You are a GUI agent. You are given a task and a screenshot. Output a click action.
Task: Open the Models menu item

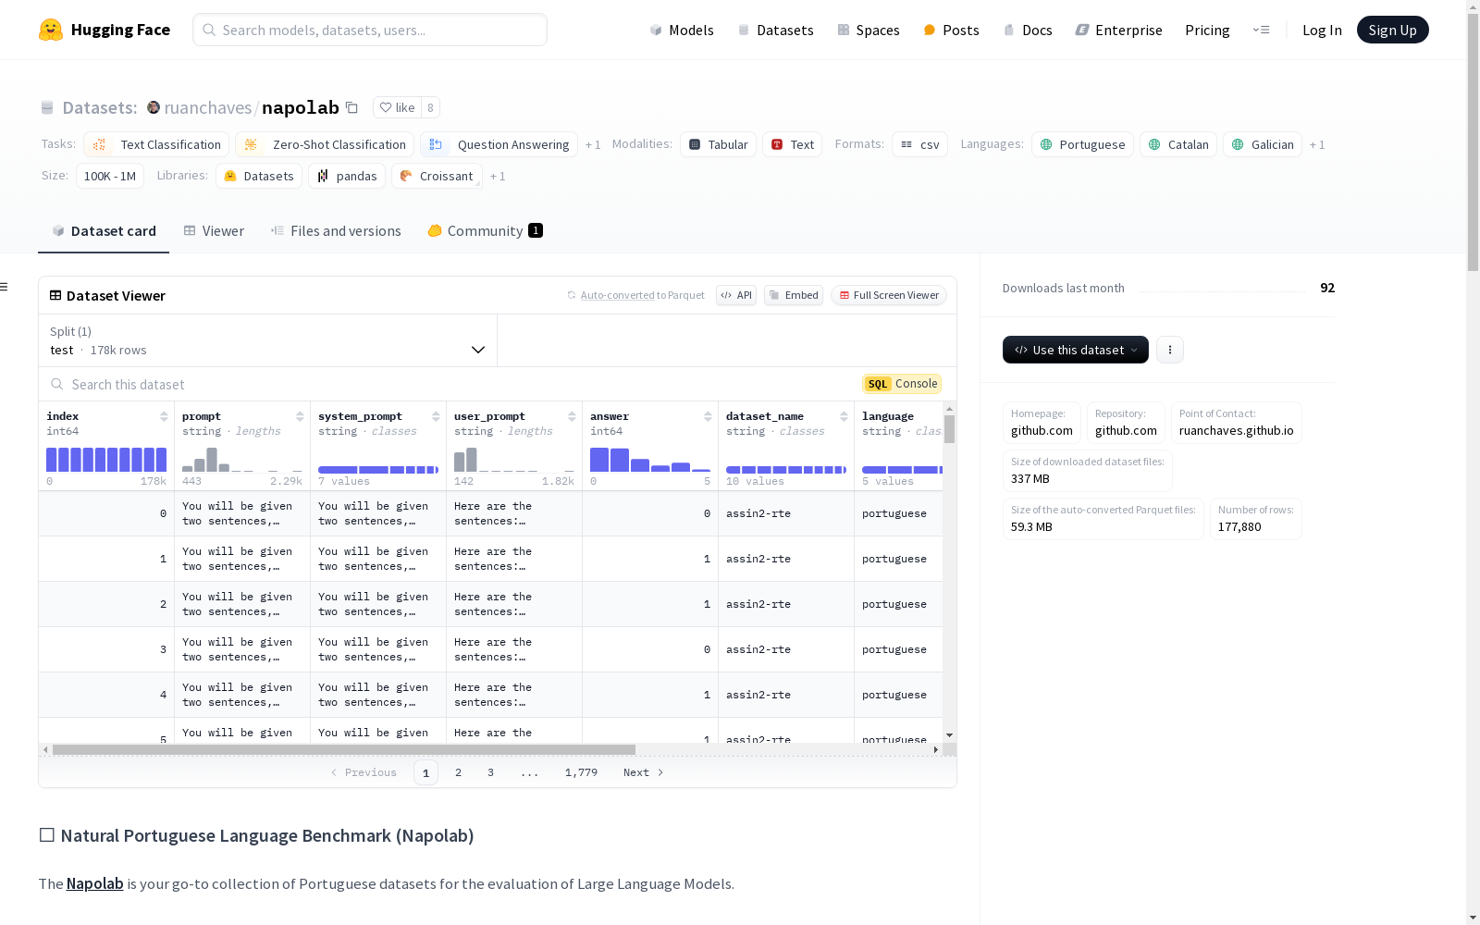[x=682, y=30]
